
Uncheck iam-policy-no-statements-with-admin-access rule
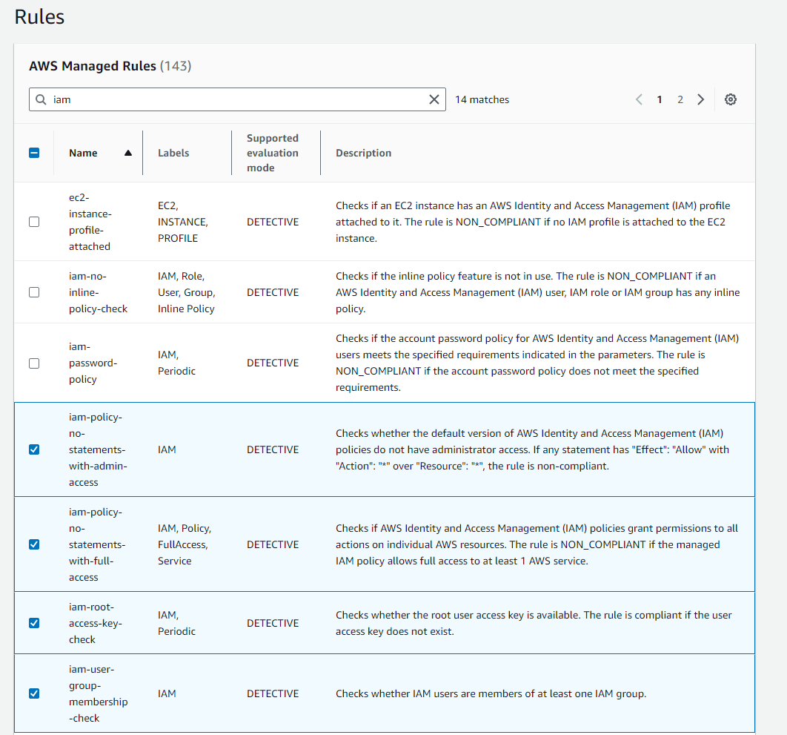pyautogui.click(x=34, y=449)
